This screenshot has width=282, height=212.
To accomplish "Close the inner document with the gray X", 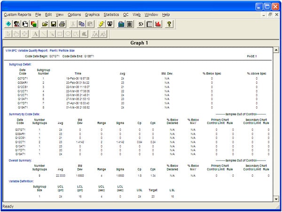I will (276, 15).
